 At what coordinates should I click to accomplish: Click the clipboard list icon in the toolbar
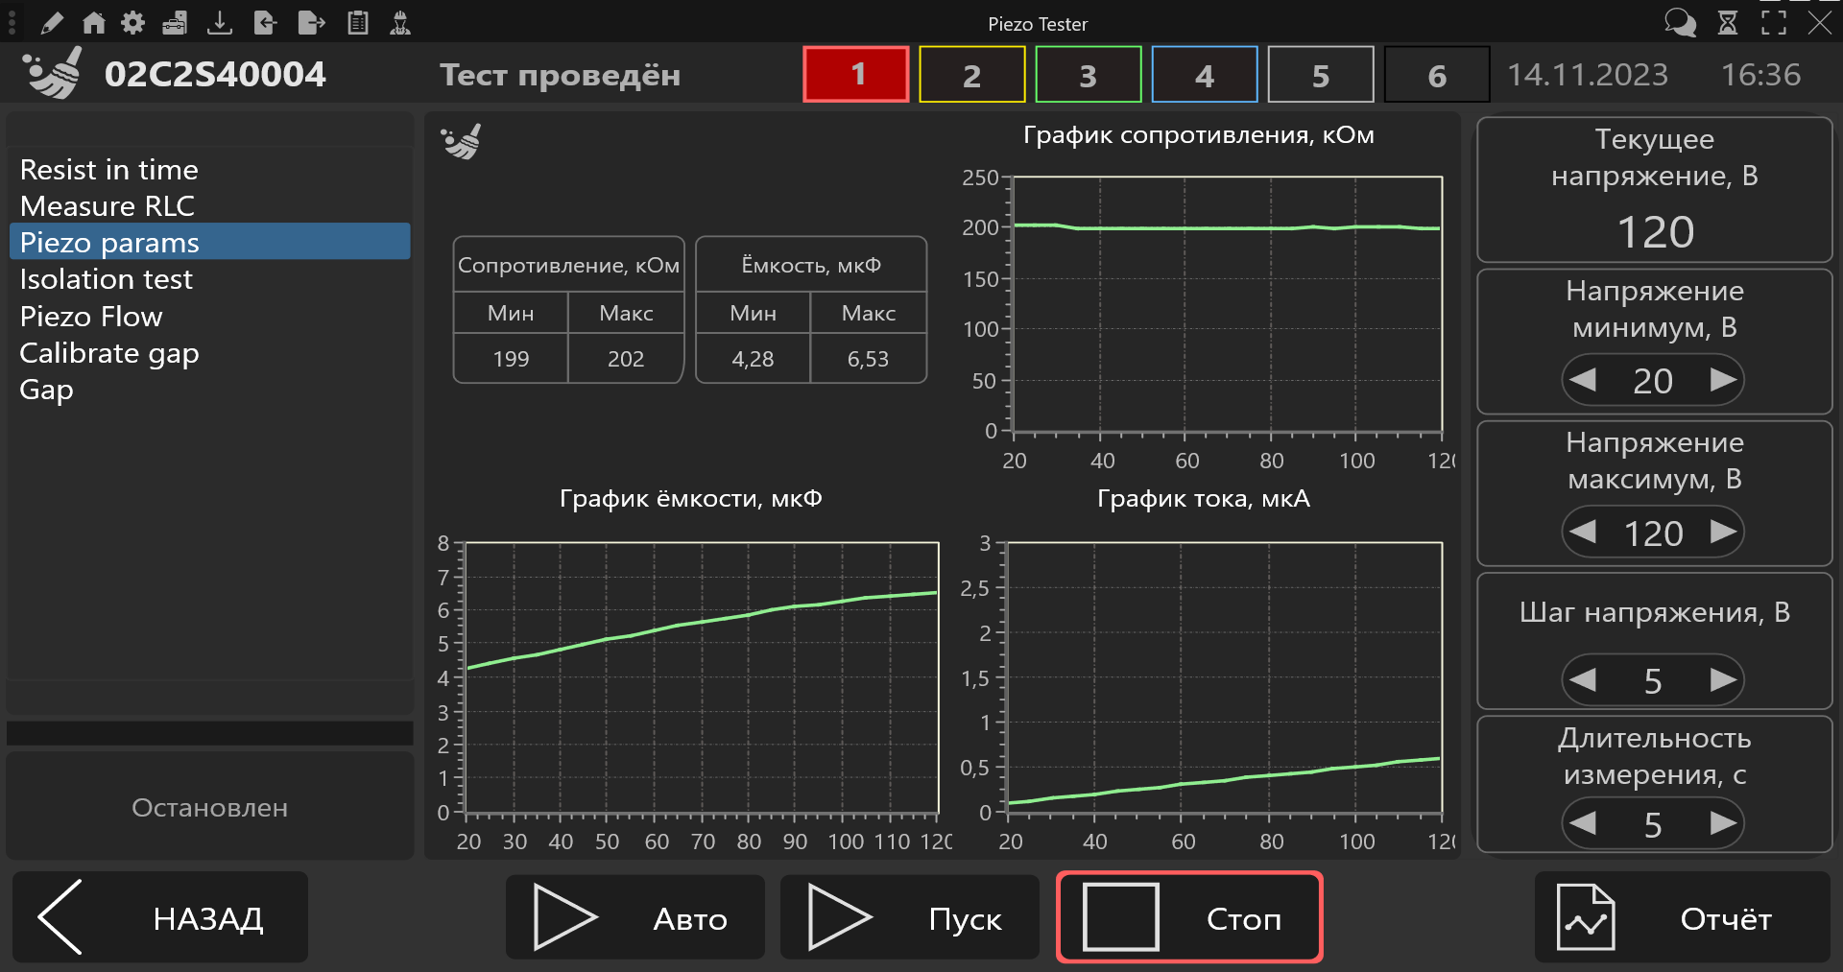click(x=358, y=23)
